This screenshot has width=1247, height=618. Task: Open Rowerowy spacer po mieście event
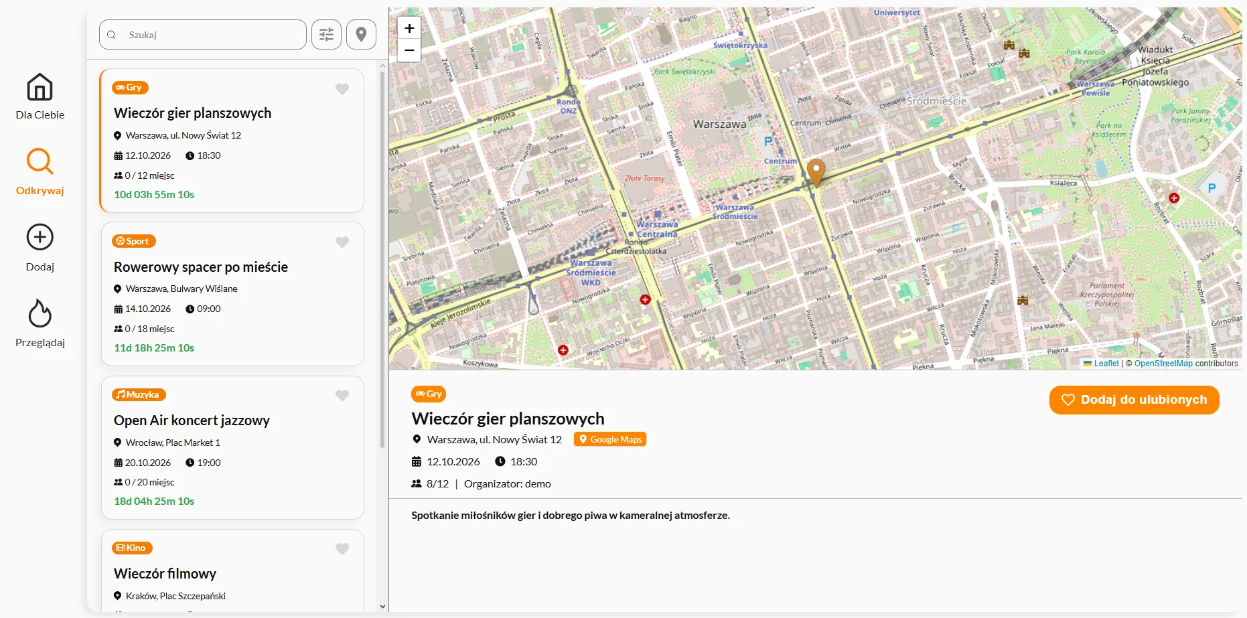pyautogui.click(x=232, y=294)
